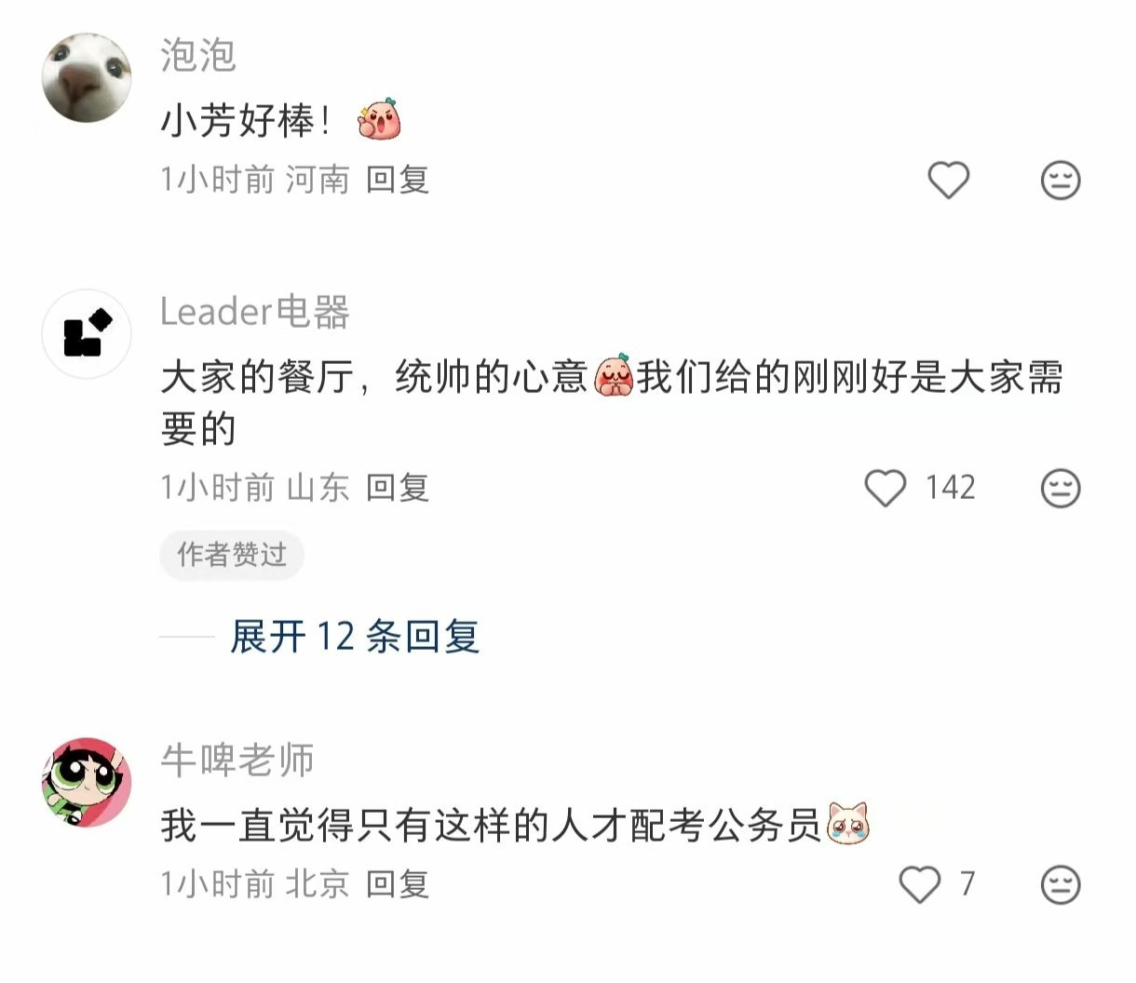
Task: Open username Leader电器
Action: pyautogui.click(x=255, y=312)
